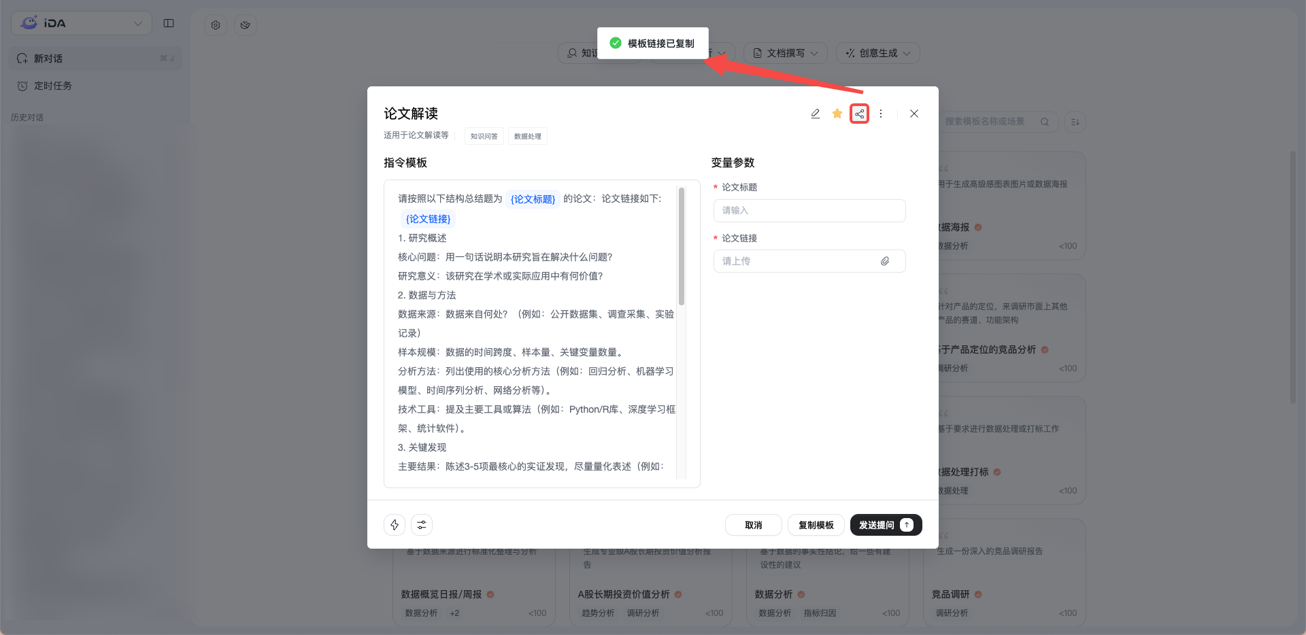Click the 指标归因 tag
The image size is (1306, 635).
coord(820,613)
